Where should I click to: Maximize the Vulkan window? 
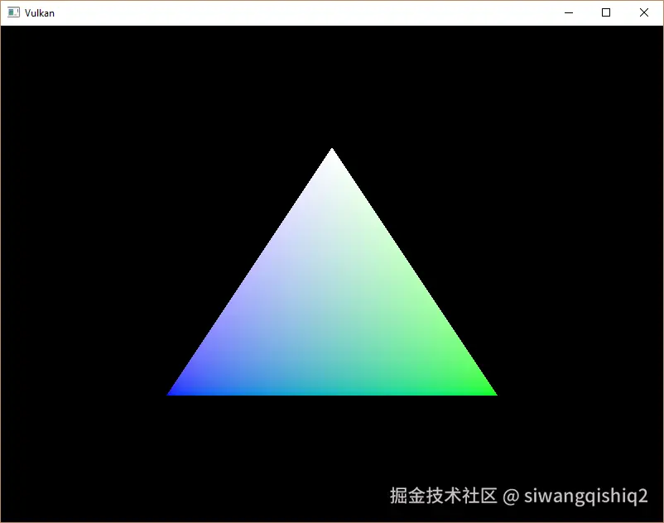point(607,12)
